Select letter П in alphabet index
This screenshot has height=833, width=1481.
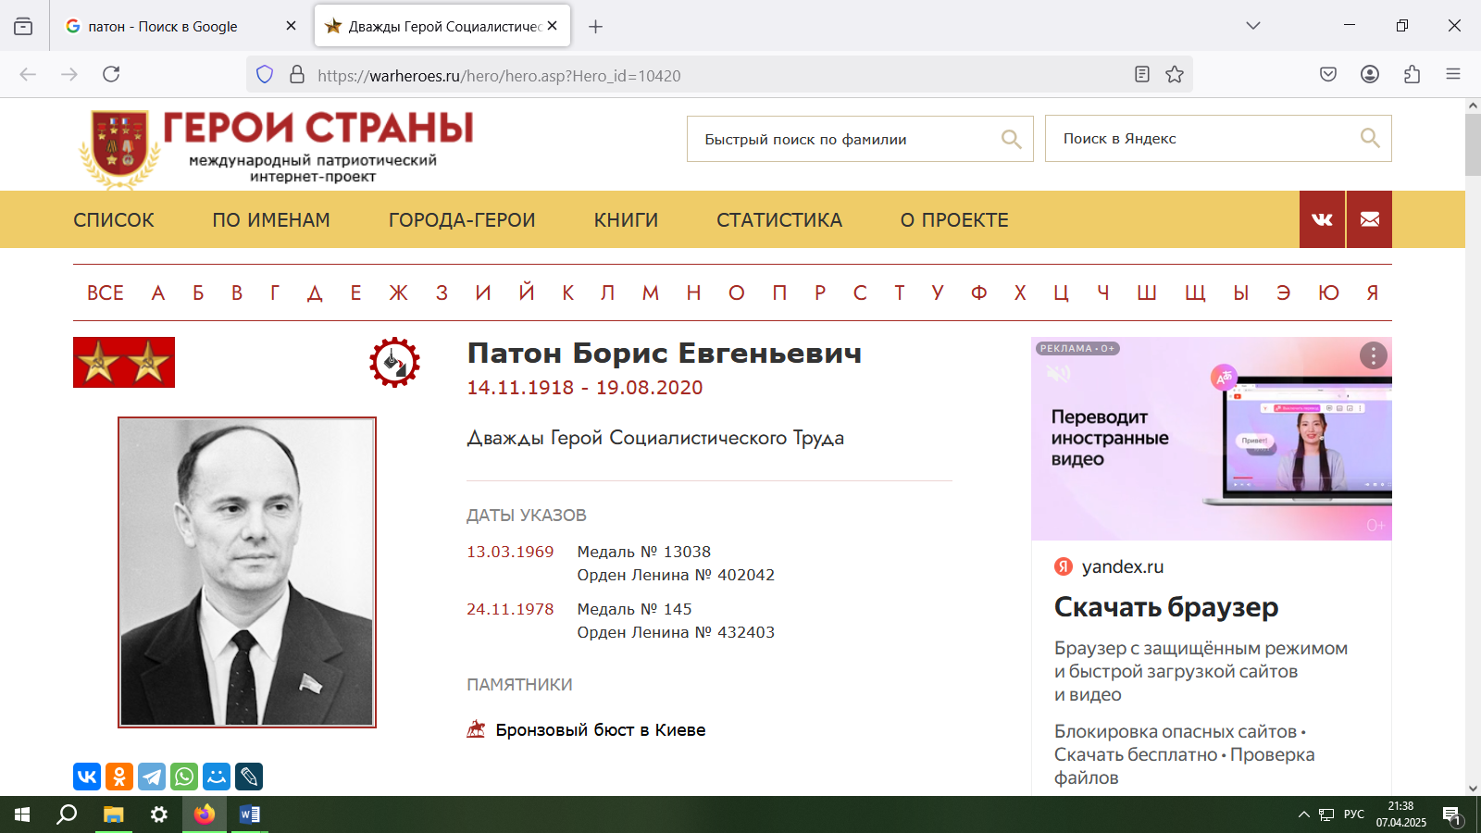coord(779,293)
